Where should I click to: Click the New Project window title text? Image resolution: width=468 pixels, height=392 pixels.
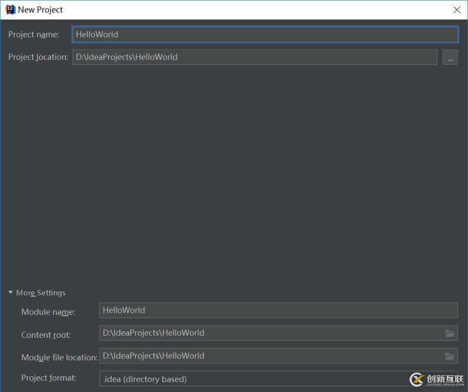40,10
